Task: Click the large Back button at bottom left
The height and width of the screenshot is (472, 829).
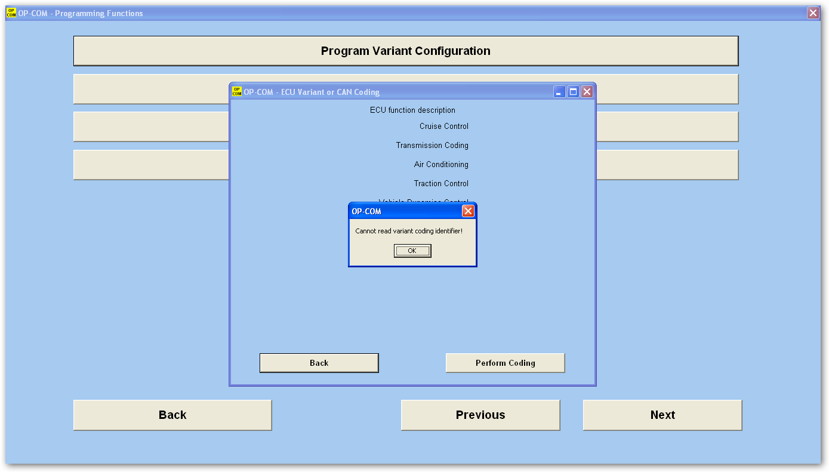Action: (x=172, y=415)
